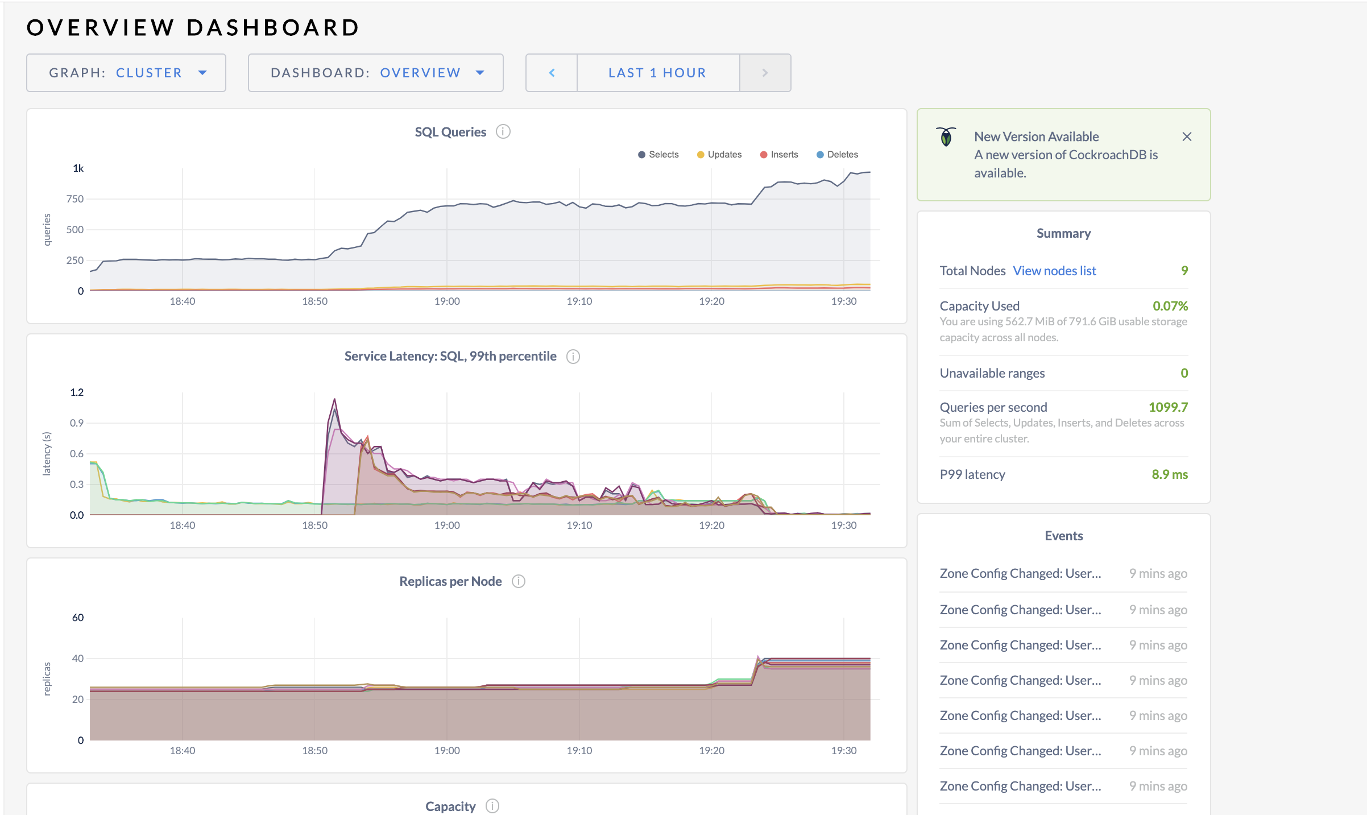Click the Events panel heading
Image resolution: width=1367 pixels, height=815 pixels.
1063,536
